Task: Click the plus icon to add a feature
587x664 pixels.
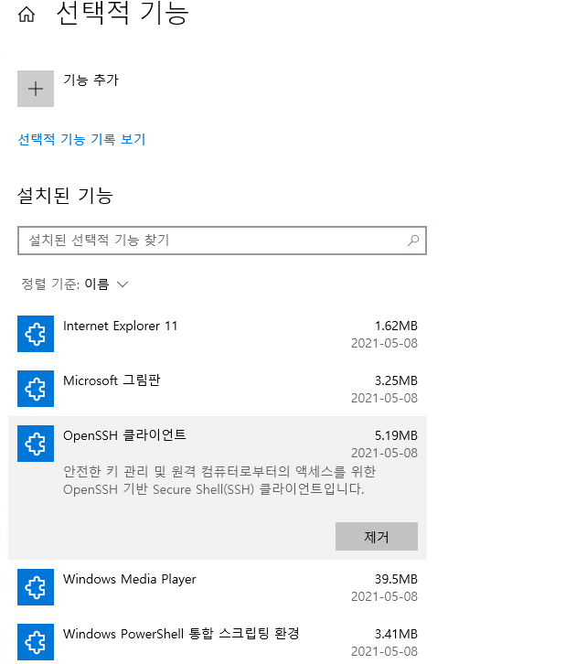Action: (36, 89)
